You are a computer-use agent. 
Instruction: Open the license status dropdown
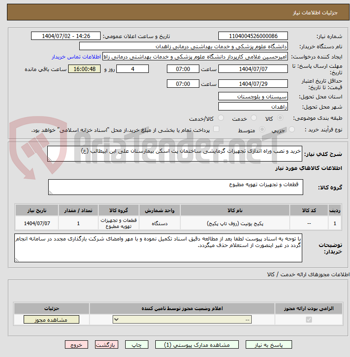click(182, 319)
